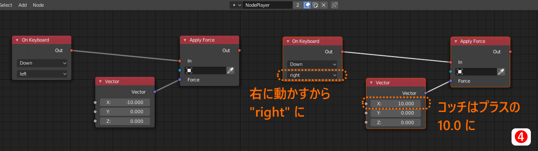Screen dimensions: 538x151
Task: Click the X input socket of left Vector
Action: click(95, 102)
